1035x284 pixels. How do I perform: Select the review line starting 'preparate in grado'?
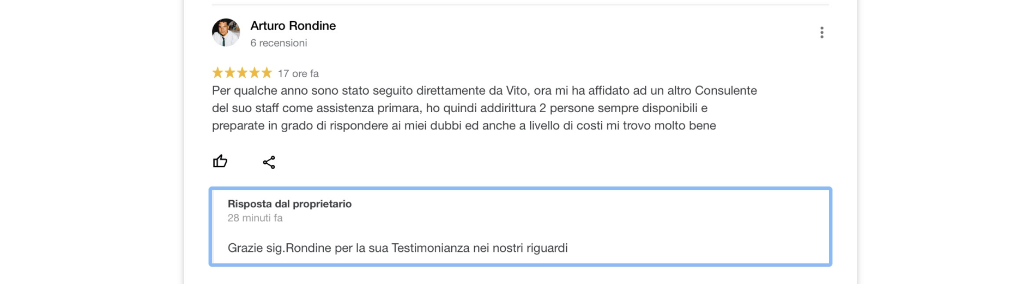pos(464,125)
